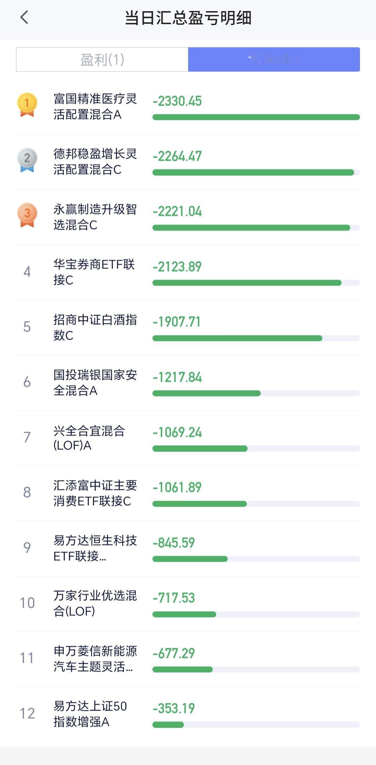This screenshot has height=765, width=376.
Task: Open 德邦稳盈增长灵活配置混合C fund
Action: coord(188,162)
